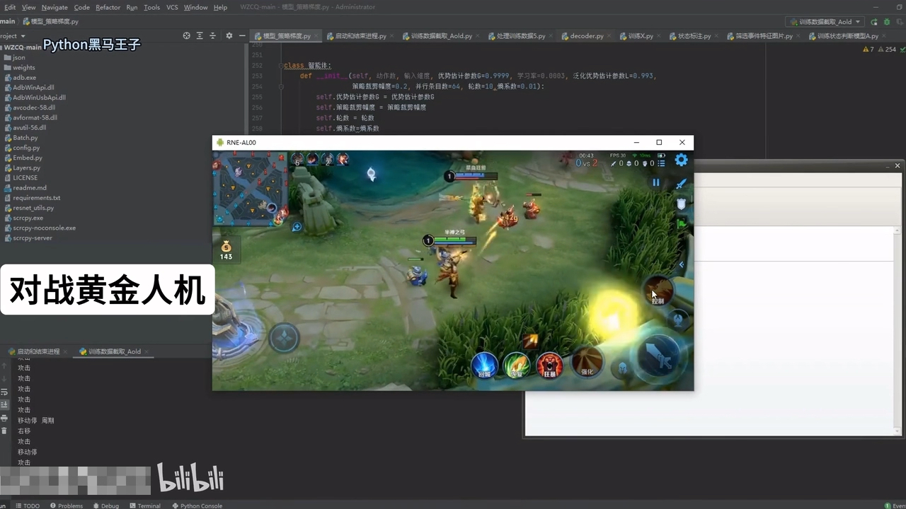Screen dimensions: 906x509
Task: Expand the json folder
Action: click(18, 57)
